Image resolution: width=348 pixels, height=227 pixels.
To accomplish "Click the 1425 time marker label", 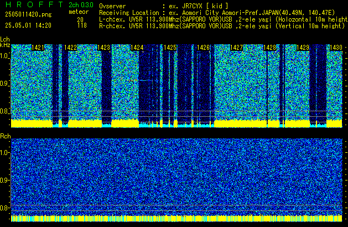I will coord(170,48).
